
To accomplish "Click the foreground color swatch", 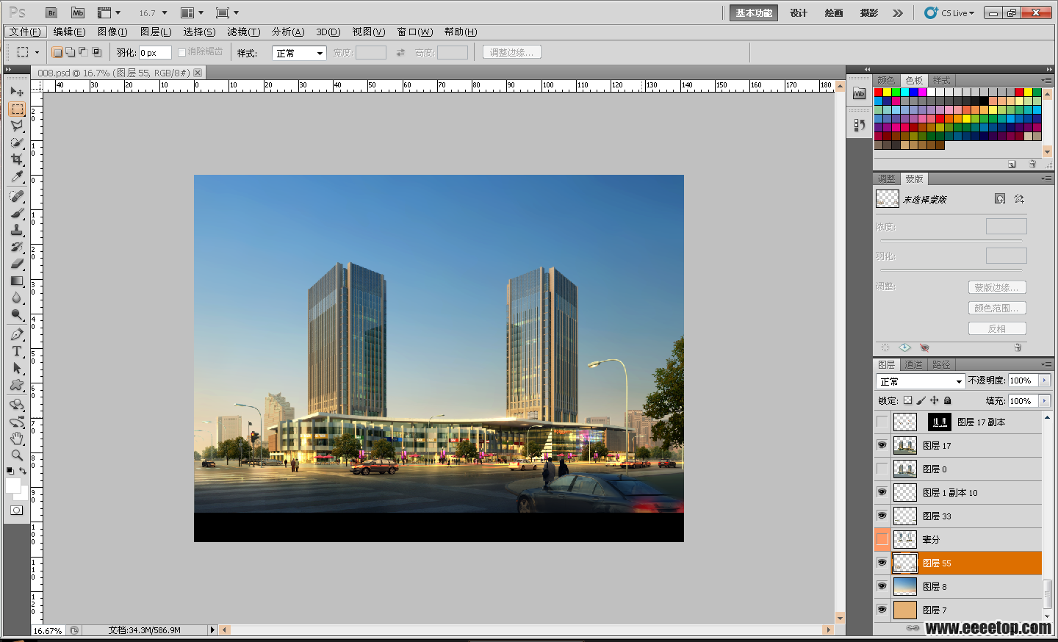I will (13, 486).
